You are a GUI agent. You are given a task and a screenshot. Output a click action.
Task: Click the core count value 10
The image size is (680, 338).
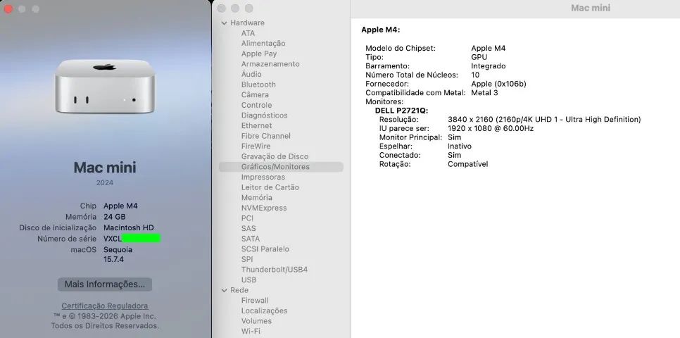475,75
